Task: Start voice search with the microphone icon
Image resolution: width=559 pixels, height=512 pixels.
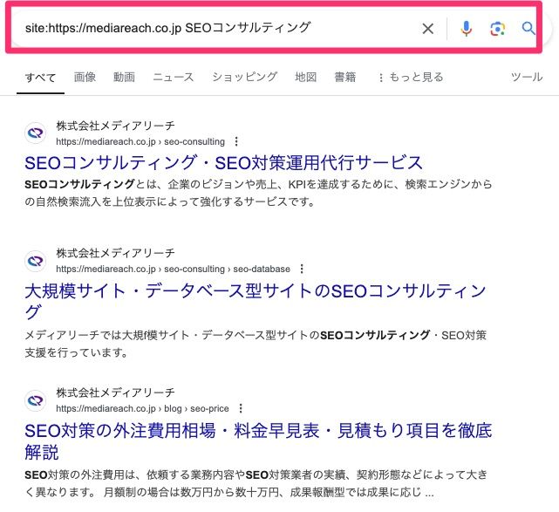Action: click(x=466, y=29)
